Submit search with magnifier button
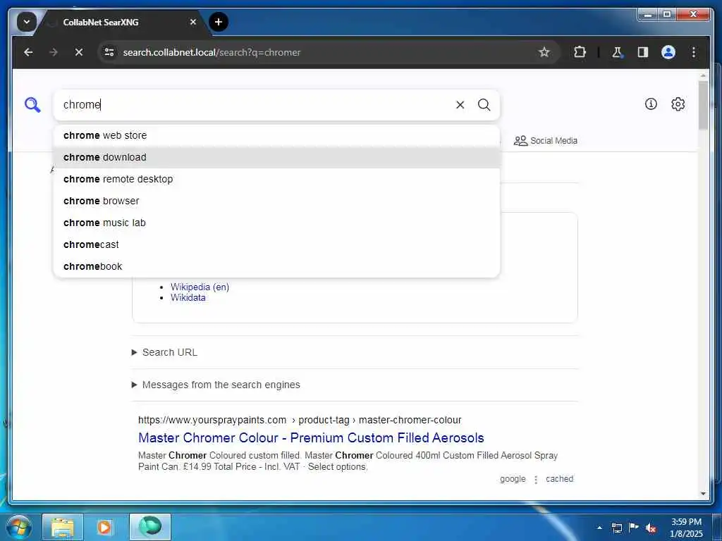The width and height of the screenshot is (722, 541). (x=484, y=105)
